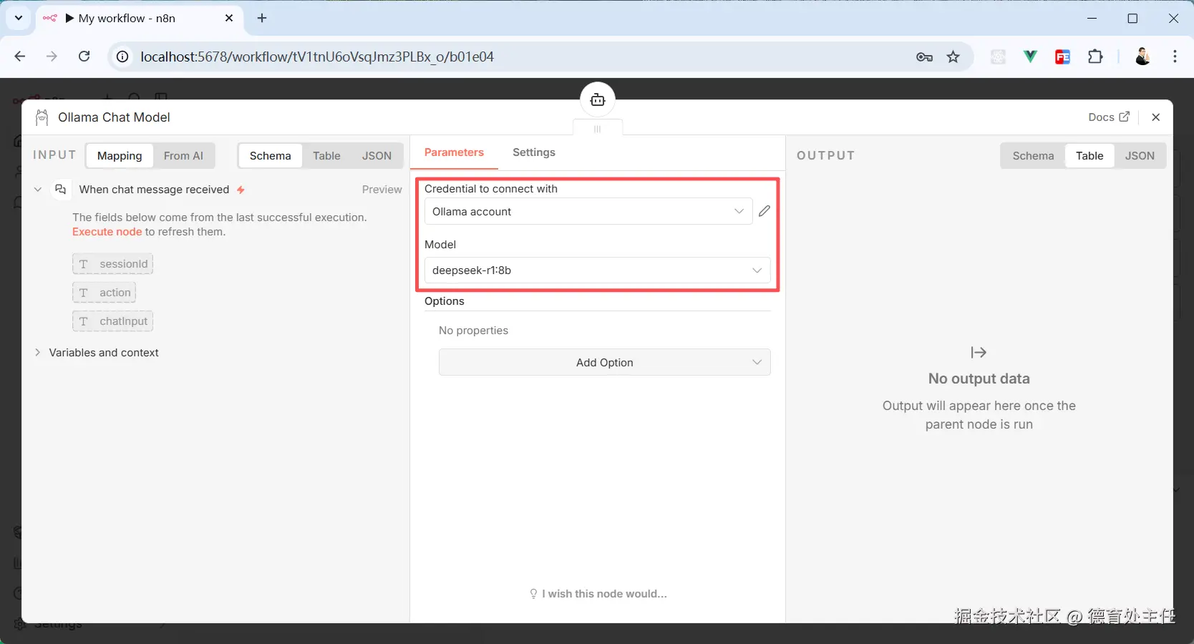Click the robot node icon above the panel

(x=598, y=99)
